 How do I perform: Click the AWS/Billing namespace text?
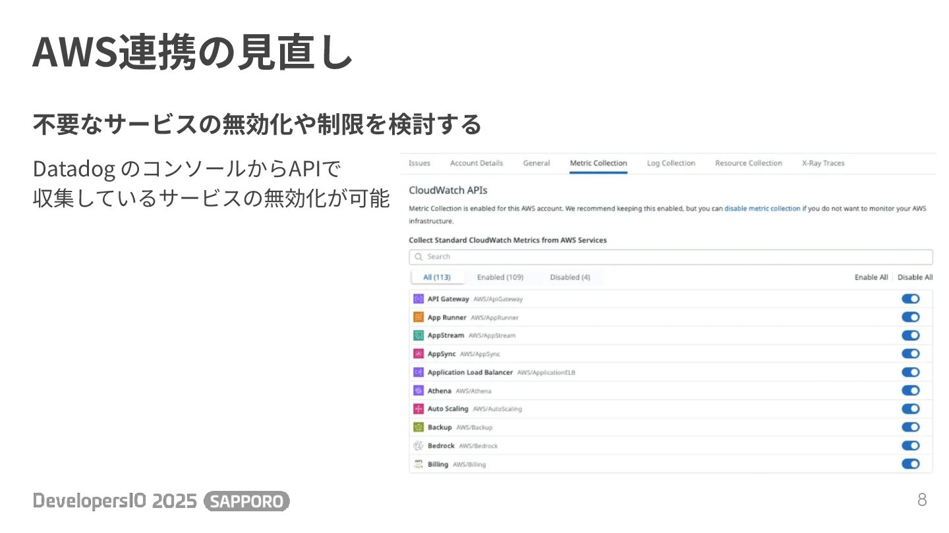pyautogui.click(x=469, y=465)
